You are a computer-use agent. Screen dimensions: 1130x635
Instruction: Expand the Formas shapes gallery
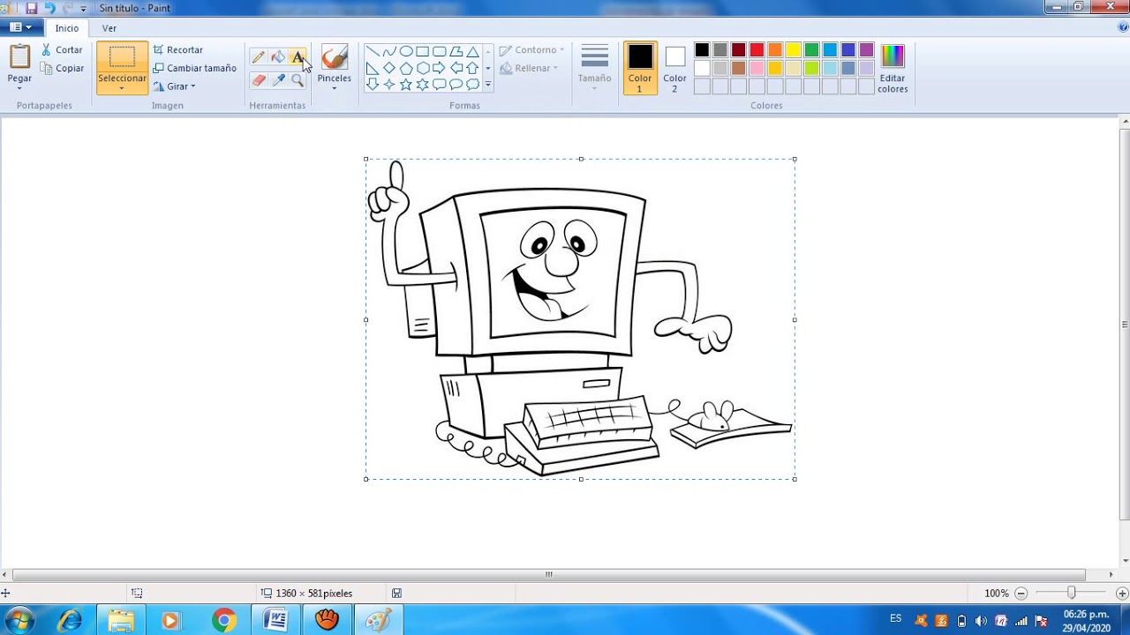click(x=487, y=85)
